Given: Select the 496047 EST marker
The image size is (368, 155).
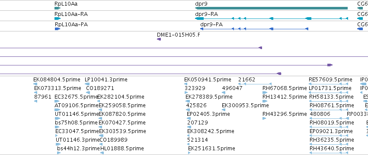Looking at the screenshot, I should click(x=224, y=93).
